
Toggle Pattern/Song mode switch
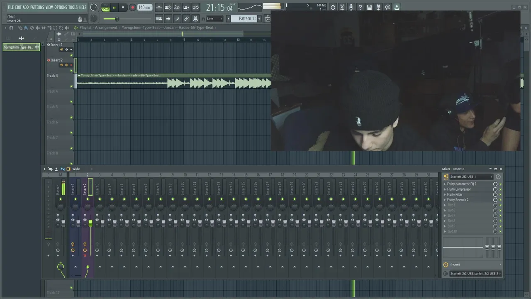coord(105,7)
